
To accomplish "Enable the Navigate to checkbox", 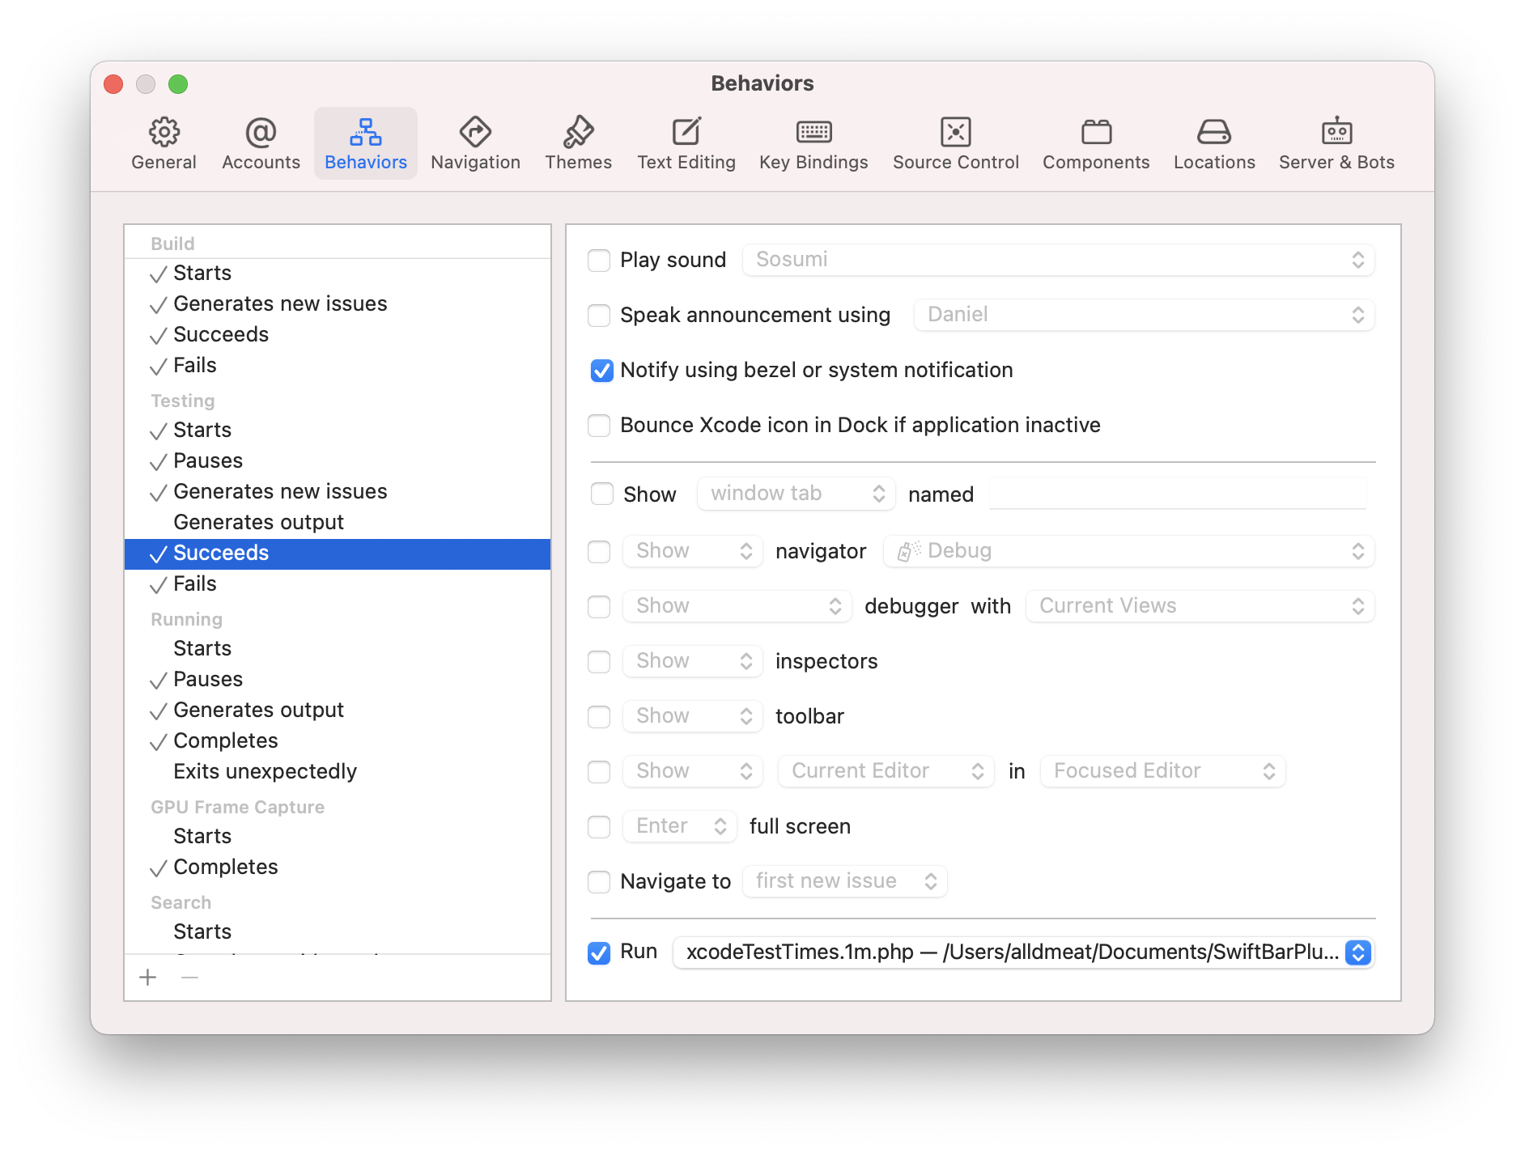I will (599, 882).
